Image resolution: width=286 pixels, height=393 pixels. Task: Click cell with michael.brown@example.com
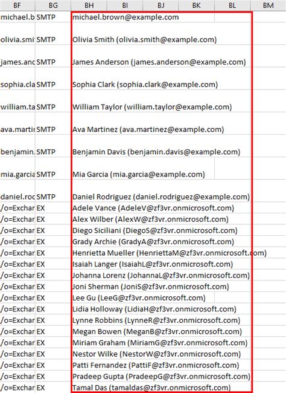click(126, 17)
